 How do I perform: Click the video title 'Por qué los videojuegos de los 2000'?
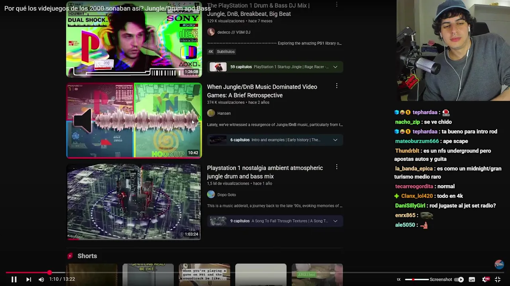(x=107, y=8)
